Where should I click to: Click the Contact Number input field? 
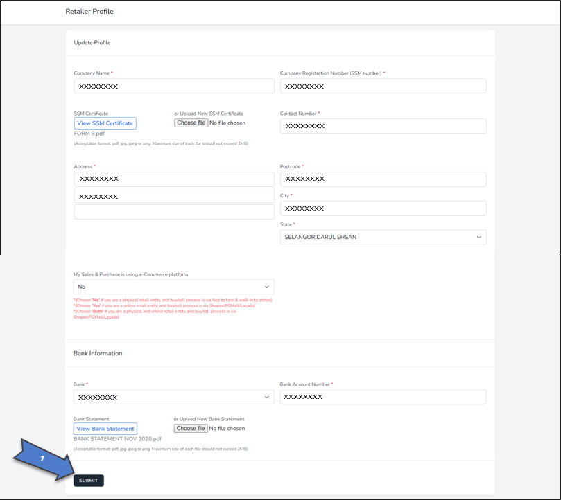(x=383, y=126)
